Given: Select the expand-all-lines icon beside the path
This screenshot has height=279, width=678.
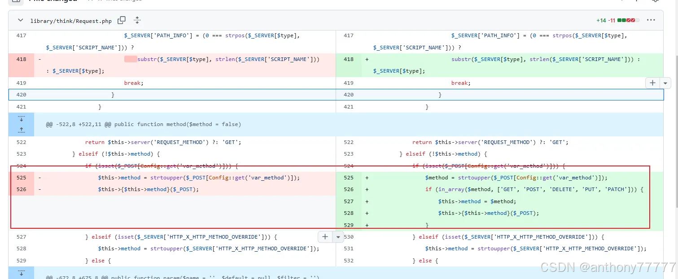Looking at the screenshot, I should 137,20.
